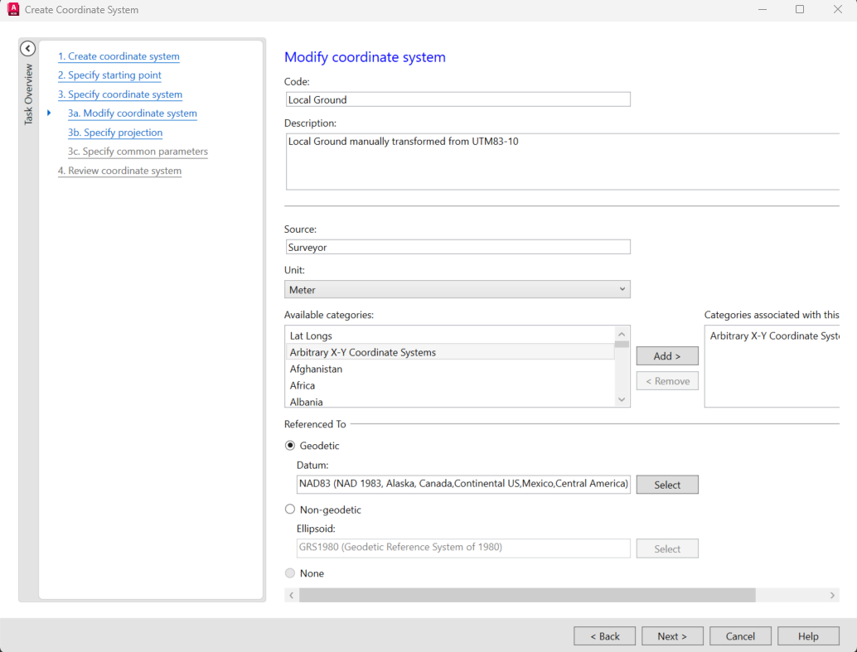This screenshot has height=652, width=857.
Task: Choose the Non-geodetic option
Action: tap(290, 510)
